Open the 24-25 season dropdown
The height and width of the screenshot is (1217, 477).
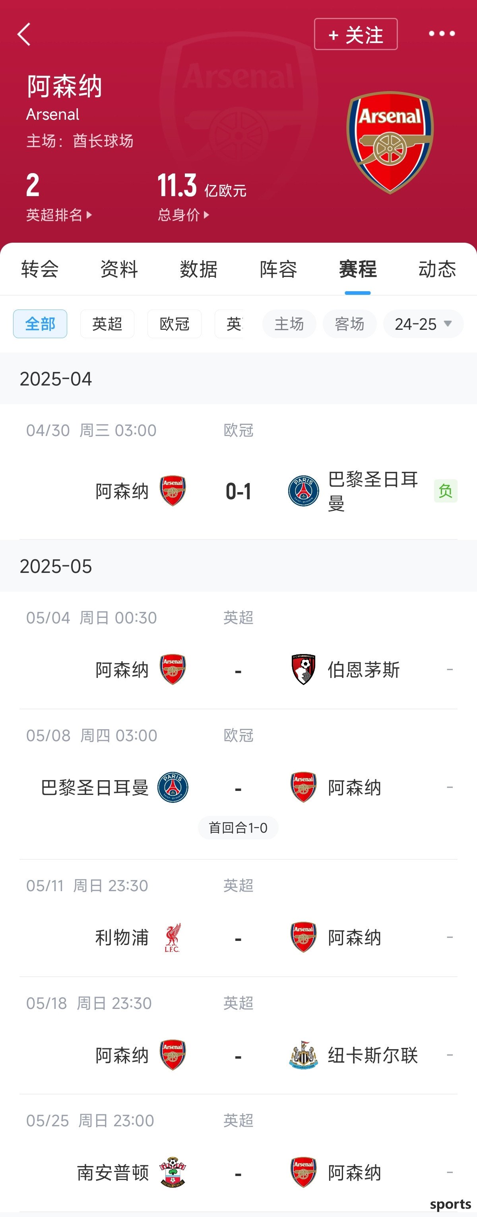(x=423, y=323)
